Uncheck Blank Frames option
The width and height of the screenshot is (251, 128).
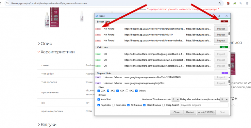point(144,105)
